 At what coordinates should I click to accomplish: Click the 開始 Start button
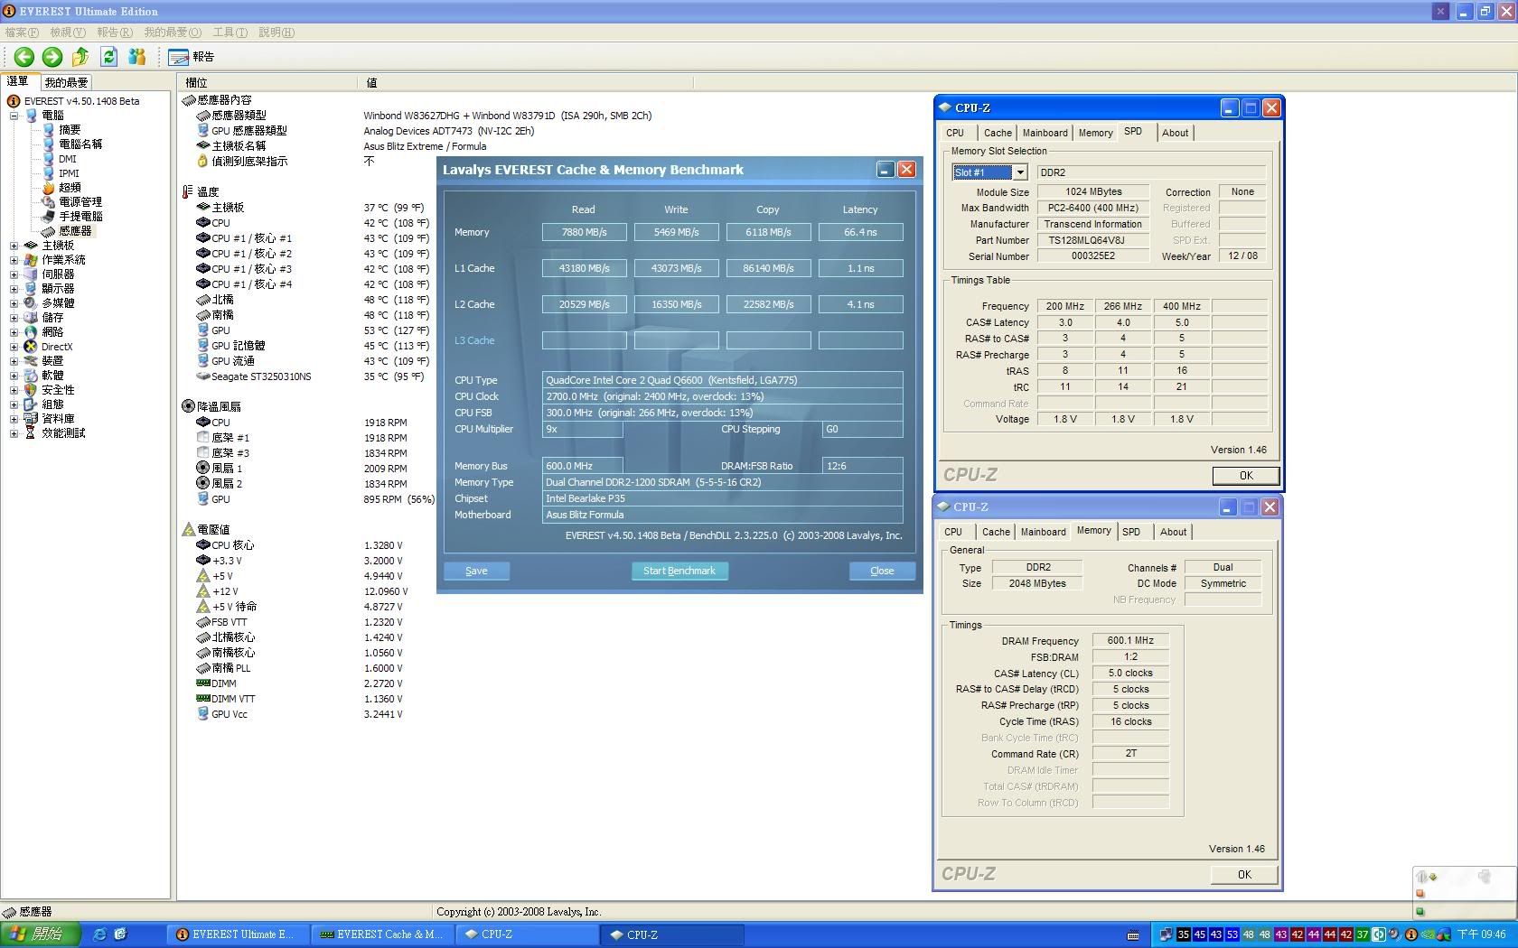point(41,934)
